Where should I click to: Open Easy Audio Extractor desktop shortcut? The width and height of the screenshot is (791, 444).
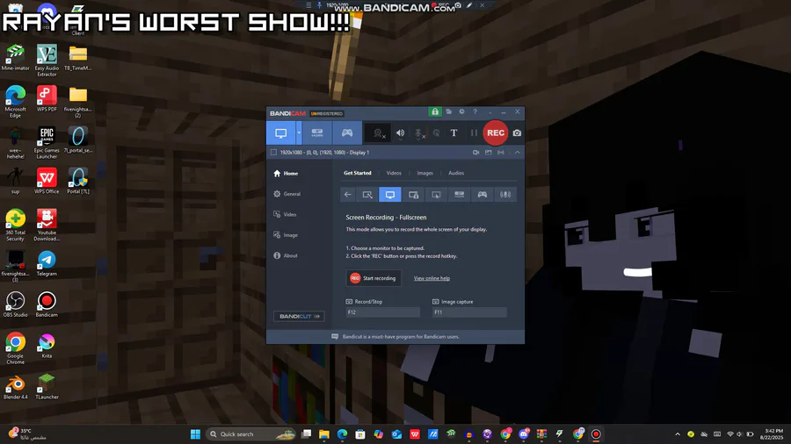47,61
